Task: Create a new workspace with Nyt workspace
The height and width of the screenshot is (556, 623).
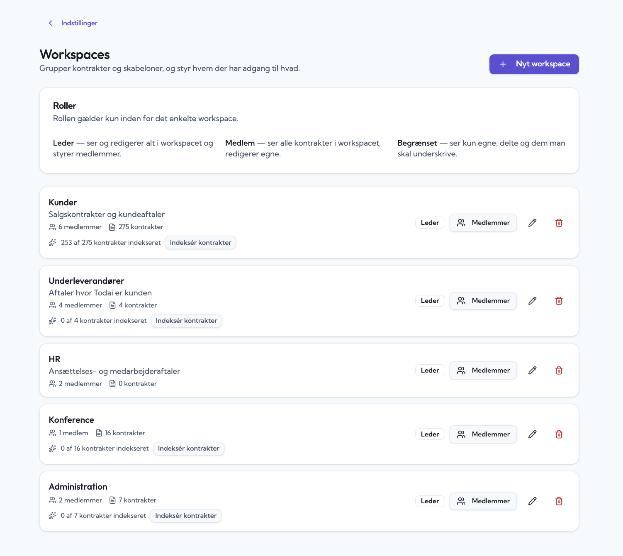Action: pyautogui.click(x=534, y=64)
